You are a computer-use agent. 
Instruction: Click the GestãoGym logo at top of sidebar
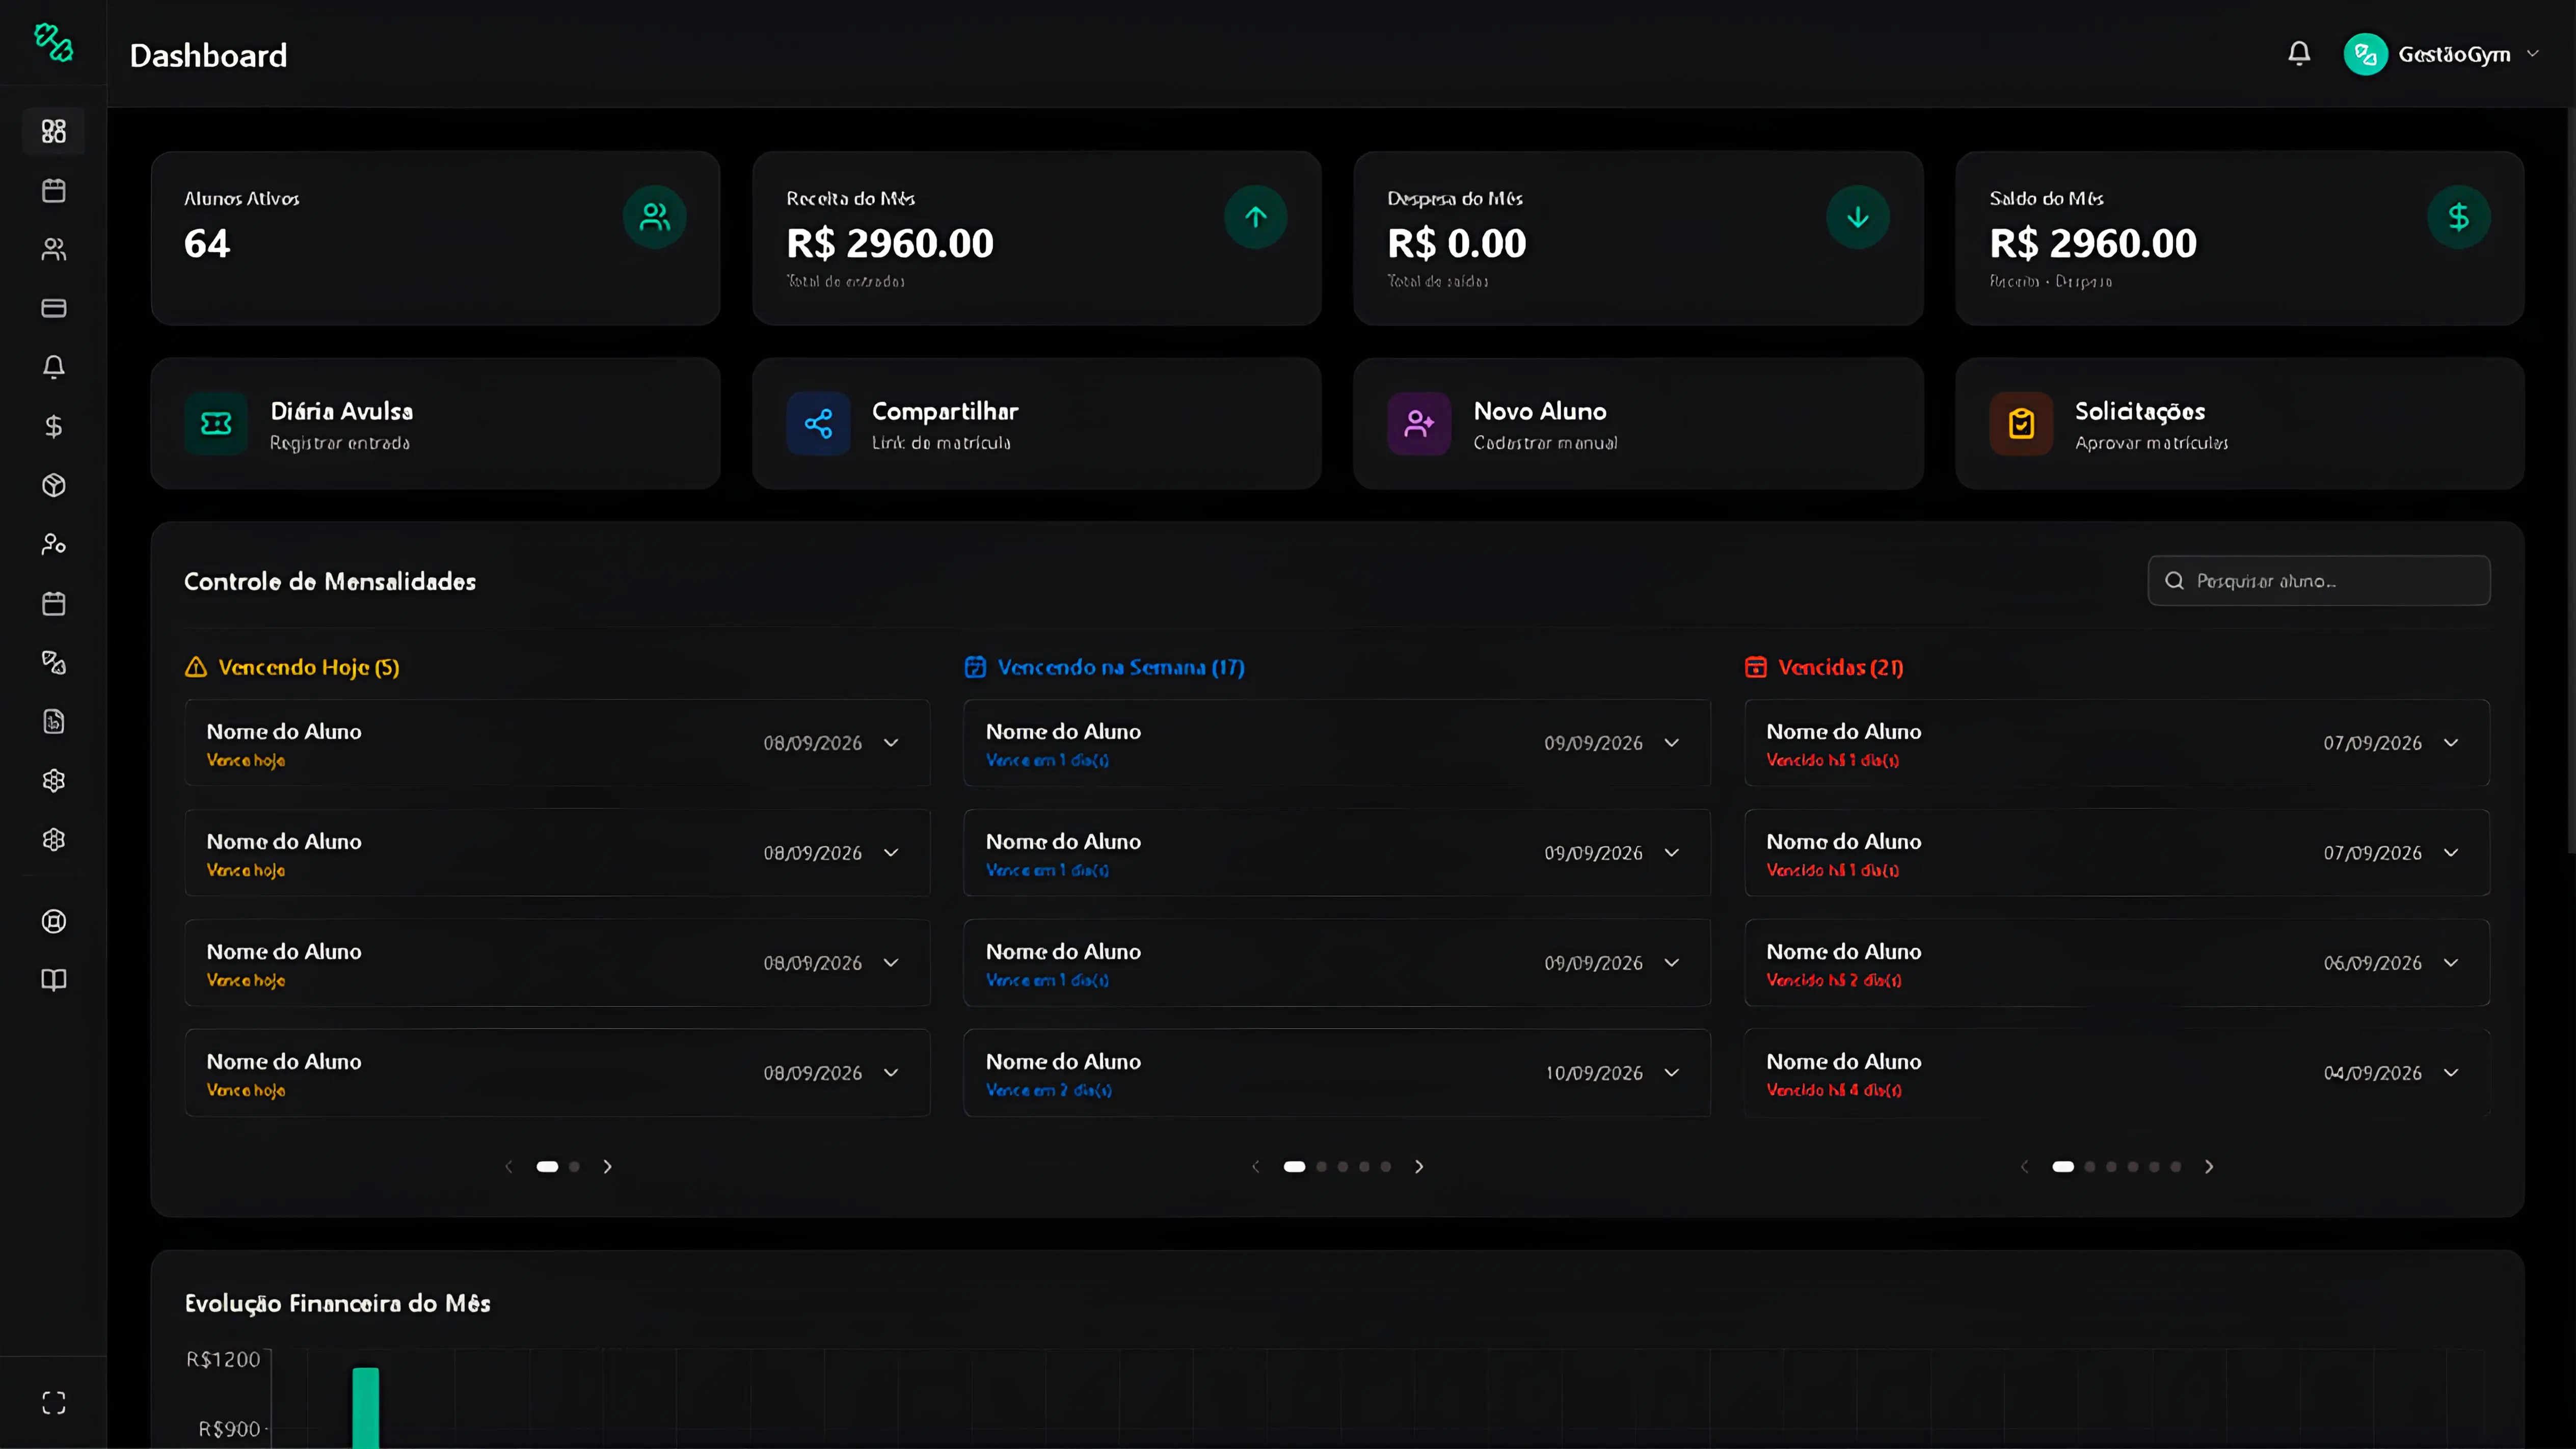(54, 42)
